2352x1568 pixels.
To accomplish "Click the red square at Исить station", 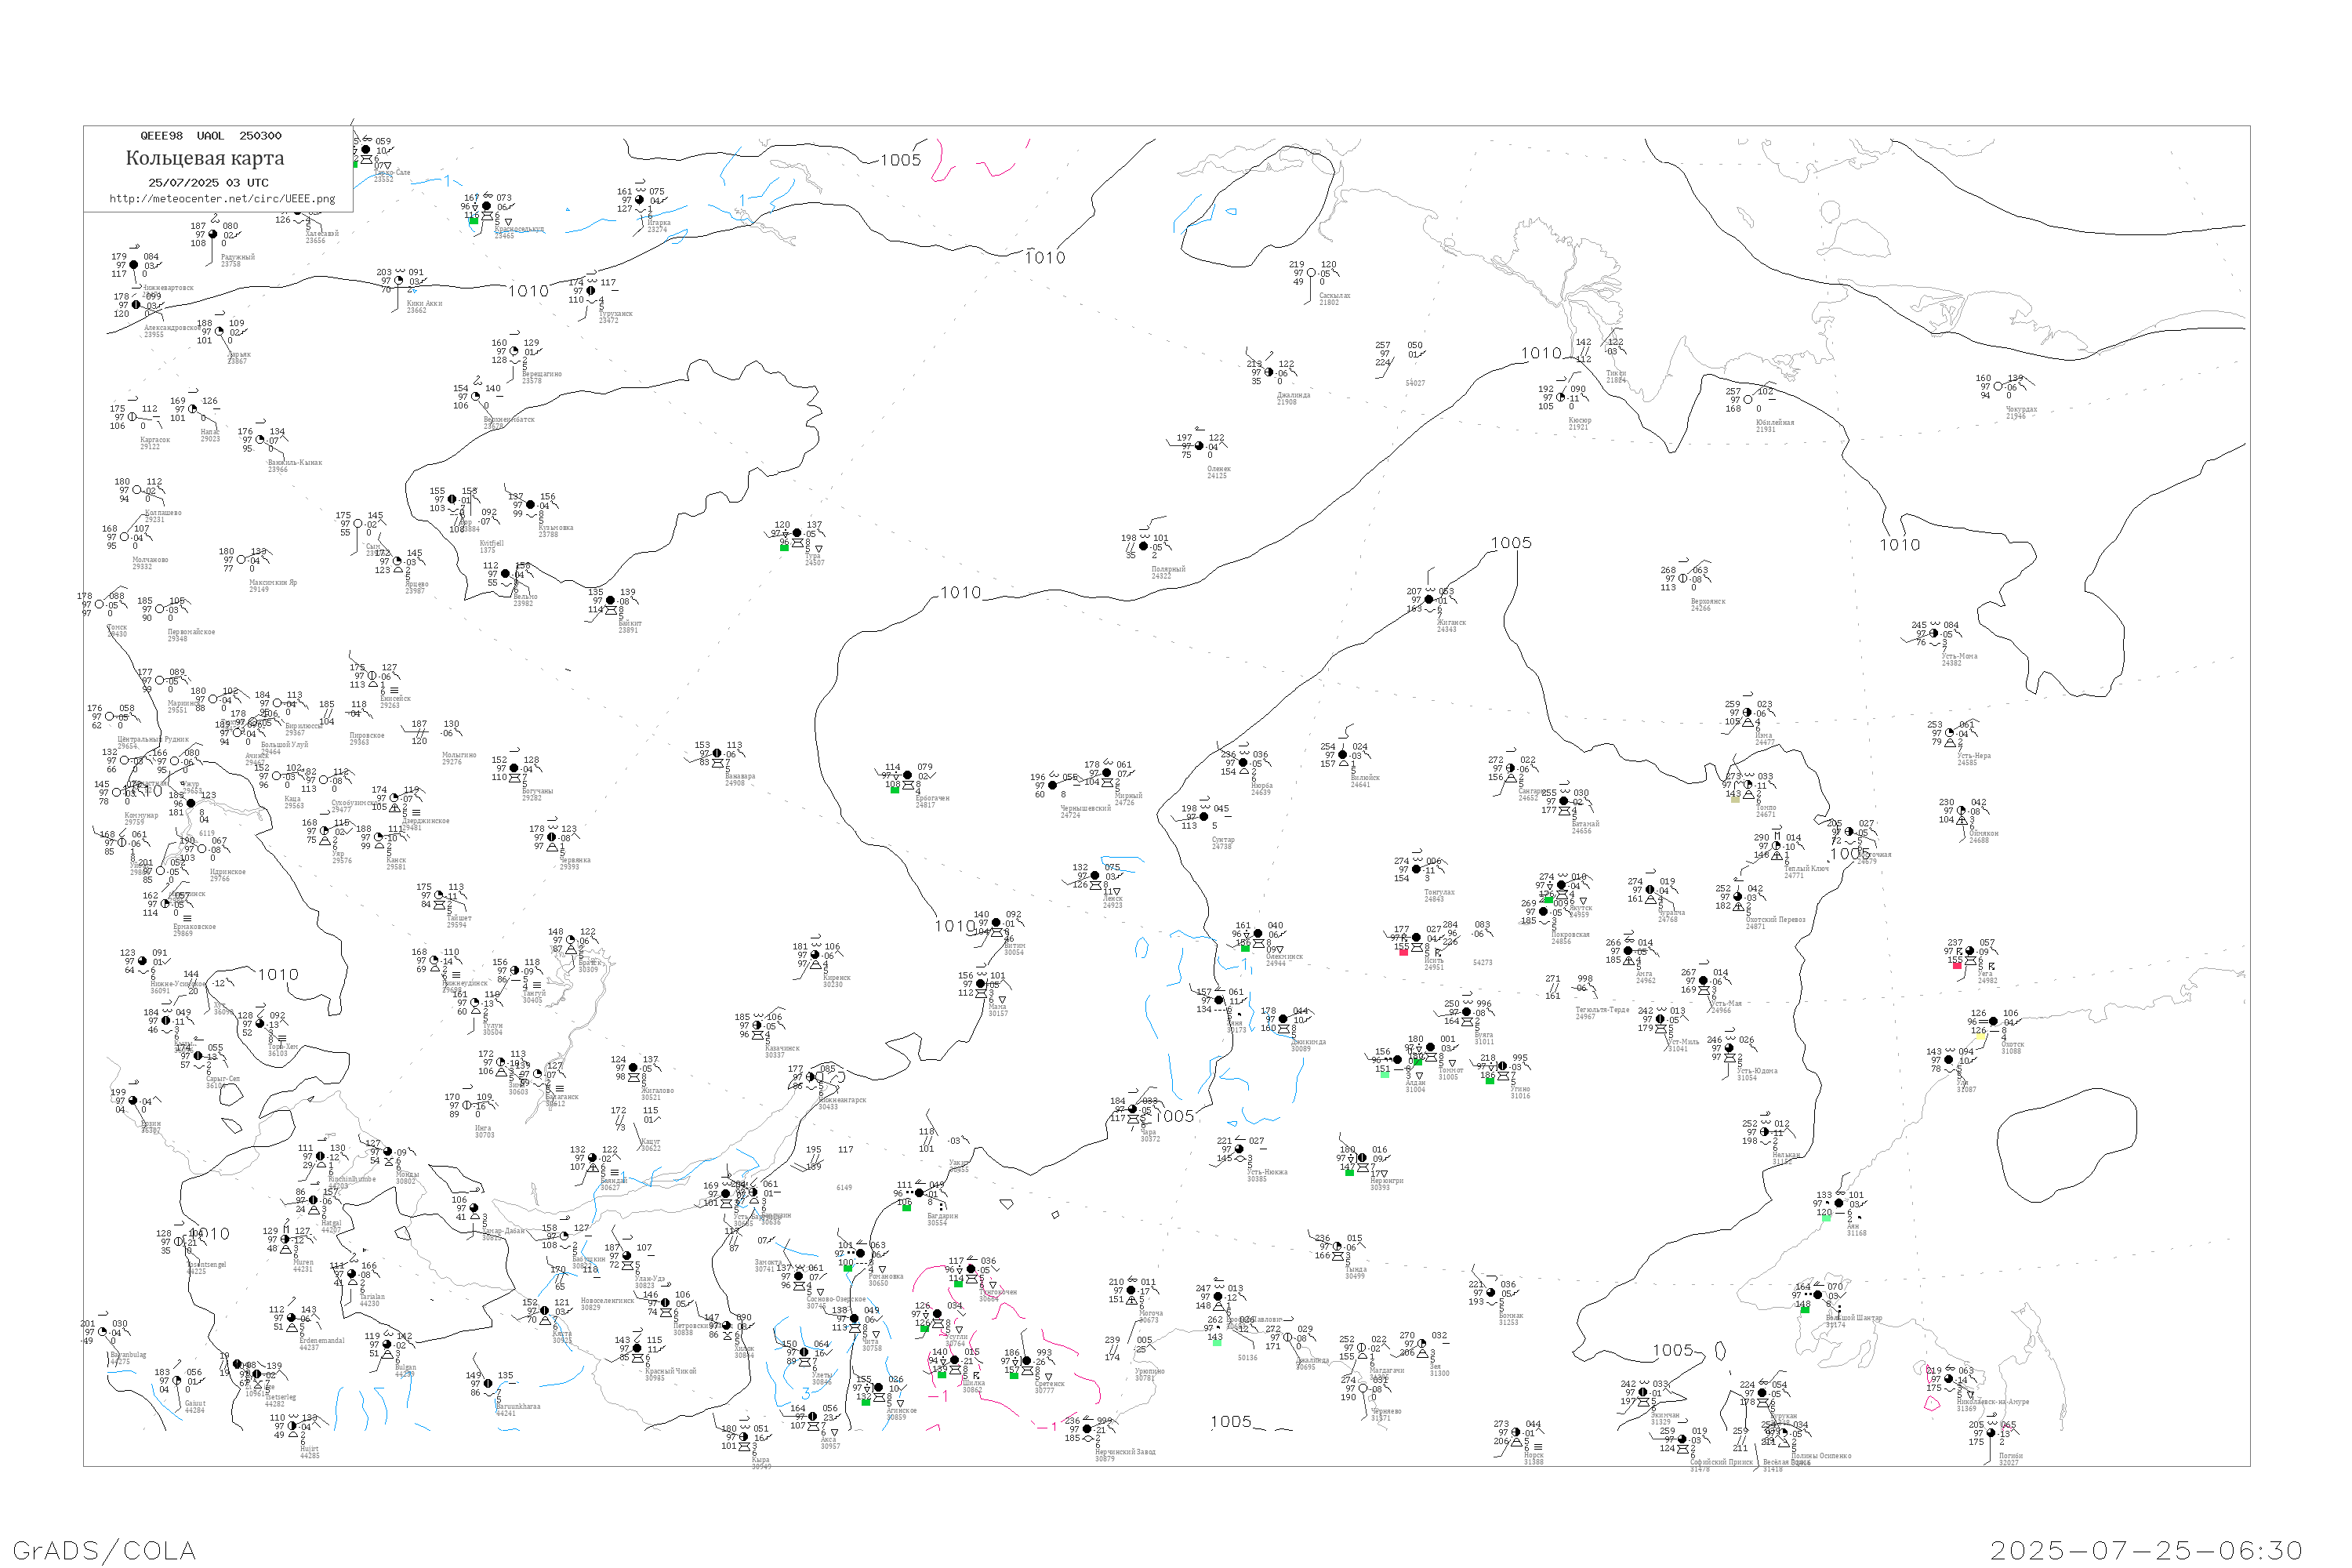I will [x=1403, y=952].
